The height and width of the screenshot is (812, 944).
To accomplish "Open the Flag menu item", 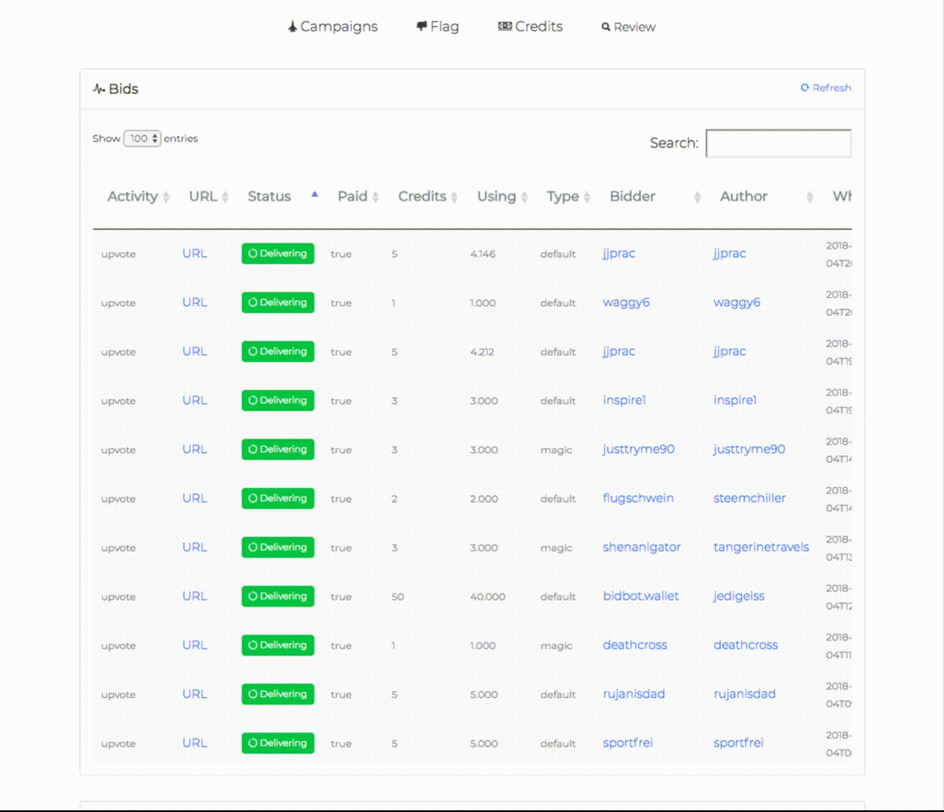I will click(438, 27).
